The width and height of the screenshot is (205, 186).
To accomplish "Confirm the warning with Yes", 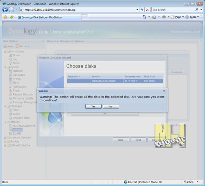I will (93, 107).
